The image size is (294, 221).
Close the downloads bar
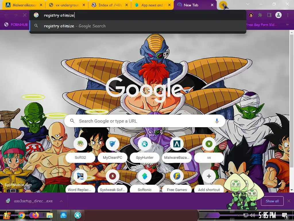click(289, 201)
